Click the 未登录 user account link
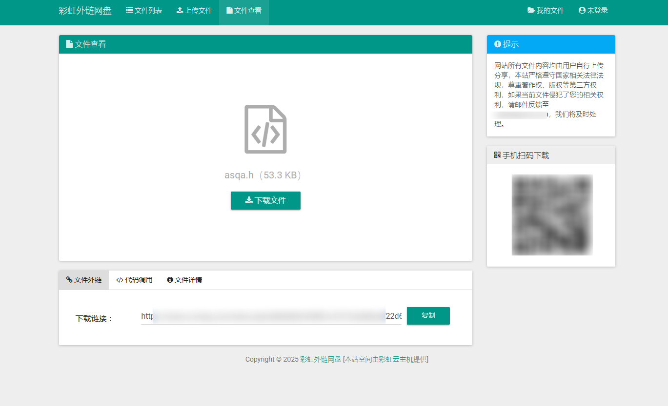Screen dimensions: 668x406 click(593, 11)
